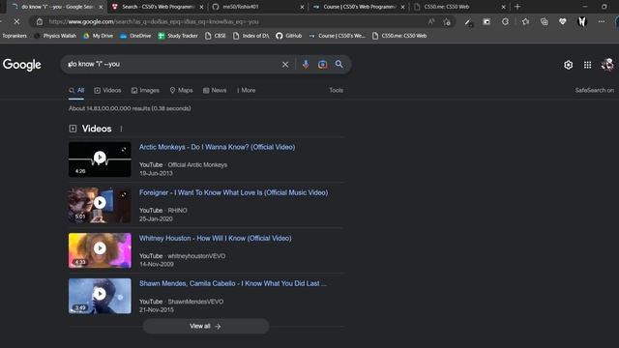Image resolution: width=619 pixels, height=348 pixels.
Task: Close the GitHub me50 tab
Action: 302,7
